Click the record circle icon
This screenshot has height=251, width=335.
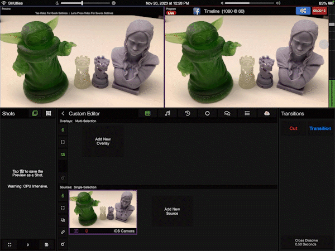click(207, 113)
